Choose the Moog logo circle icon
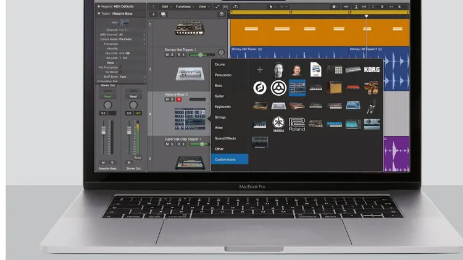Viewport: 463px width, 260px height. point(260,88)
